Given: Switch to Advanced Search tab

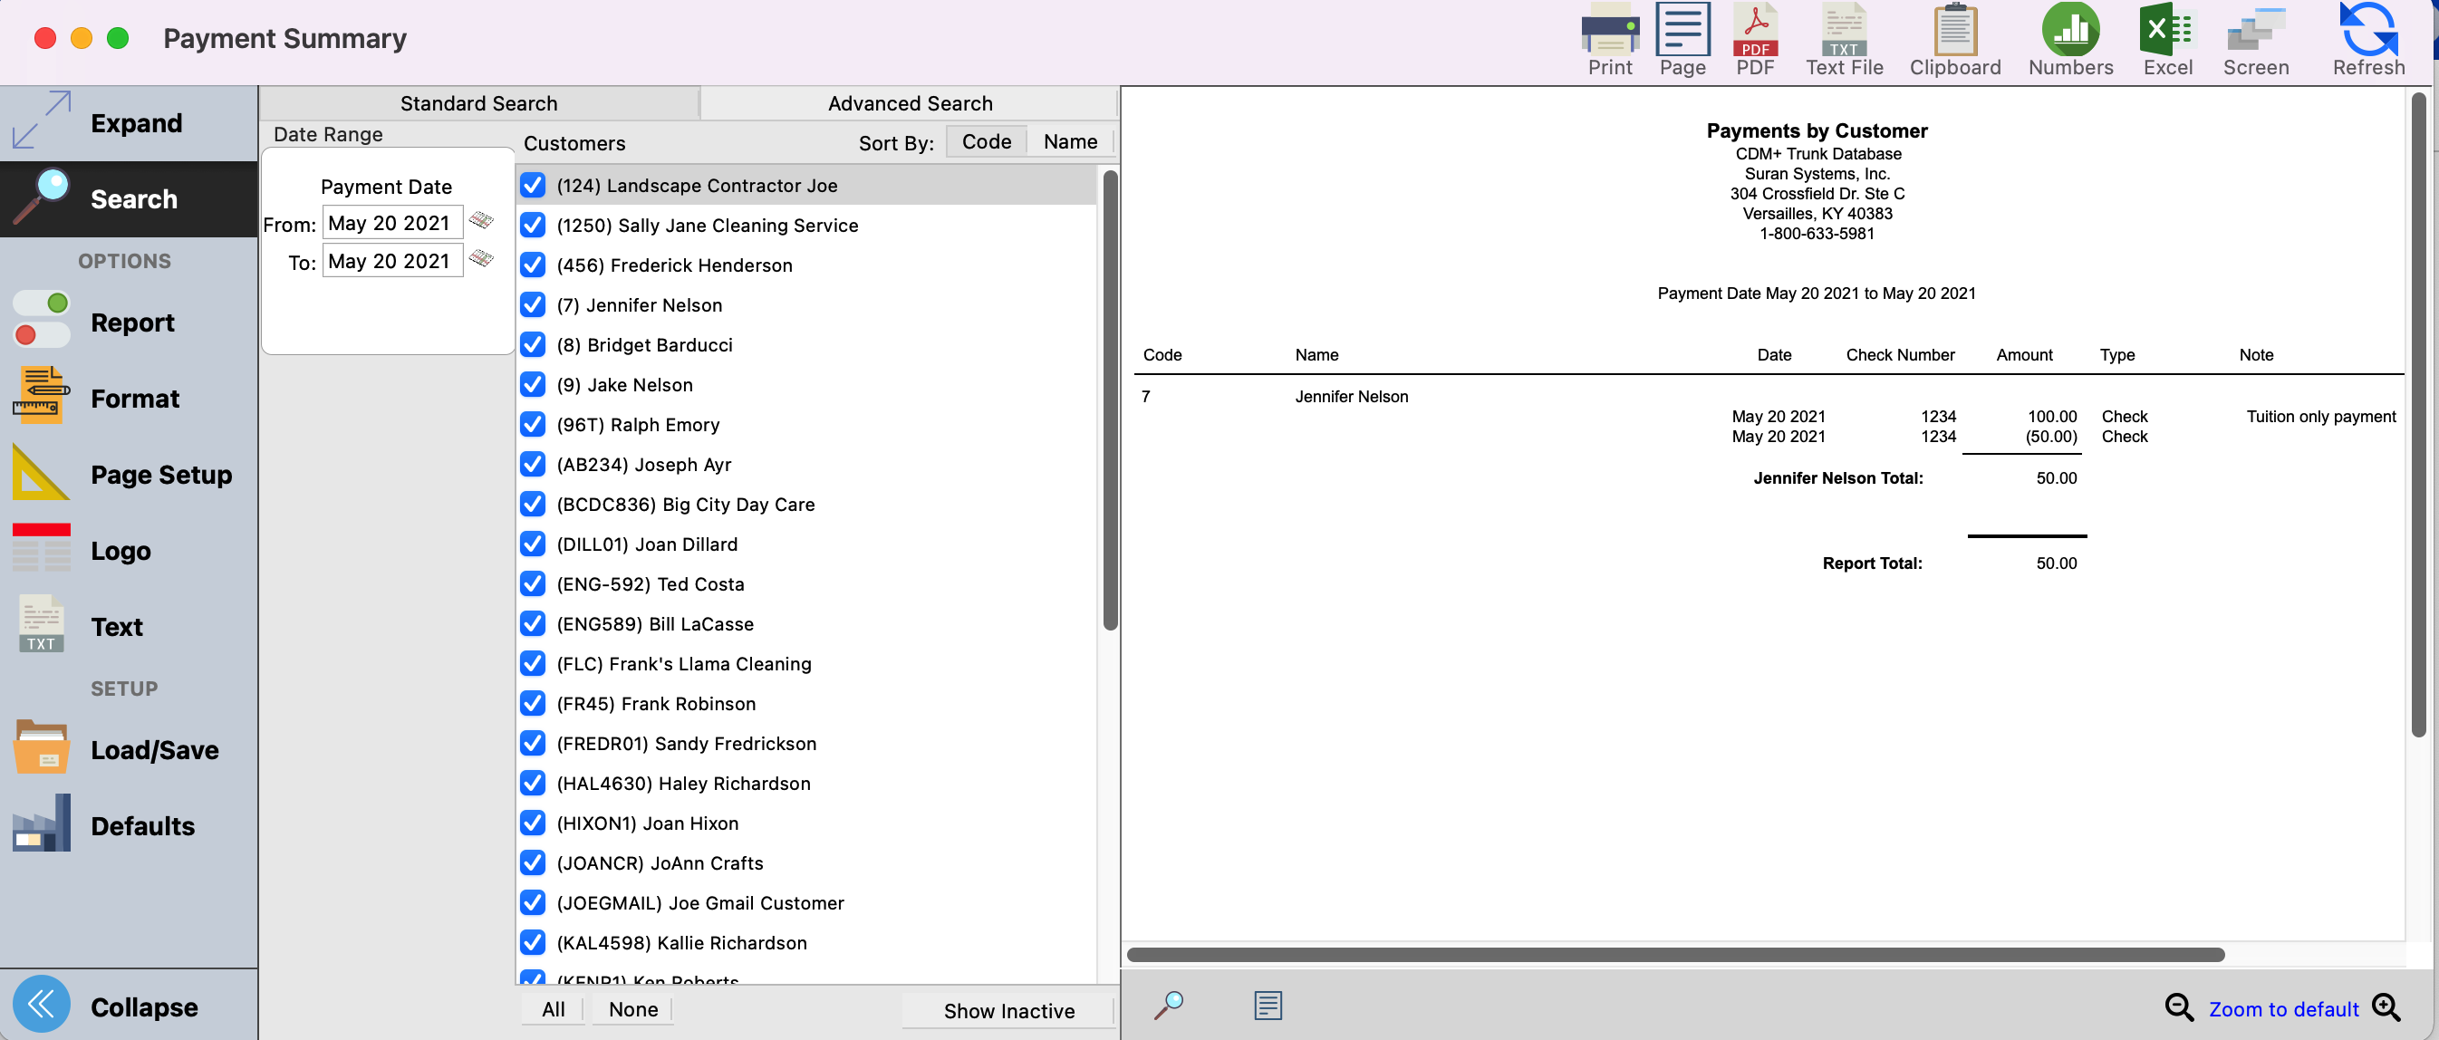Looking at the screenshot, I should pyautogui.click(x=910, y=103).
